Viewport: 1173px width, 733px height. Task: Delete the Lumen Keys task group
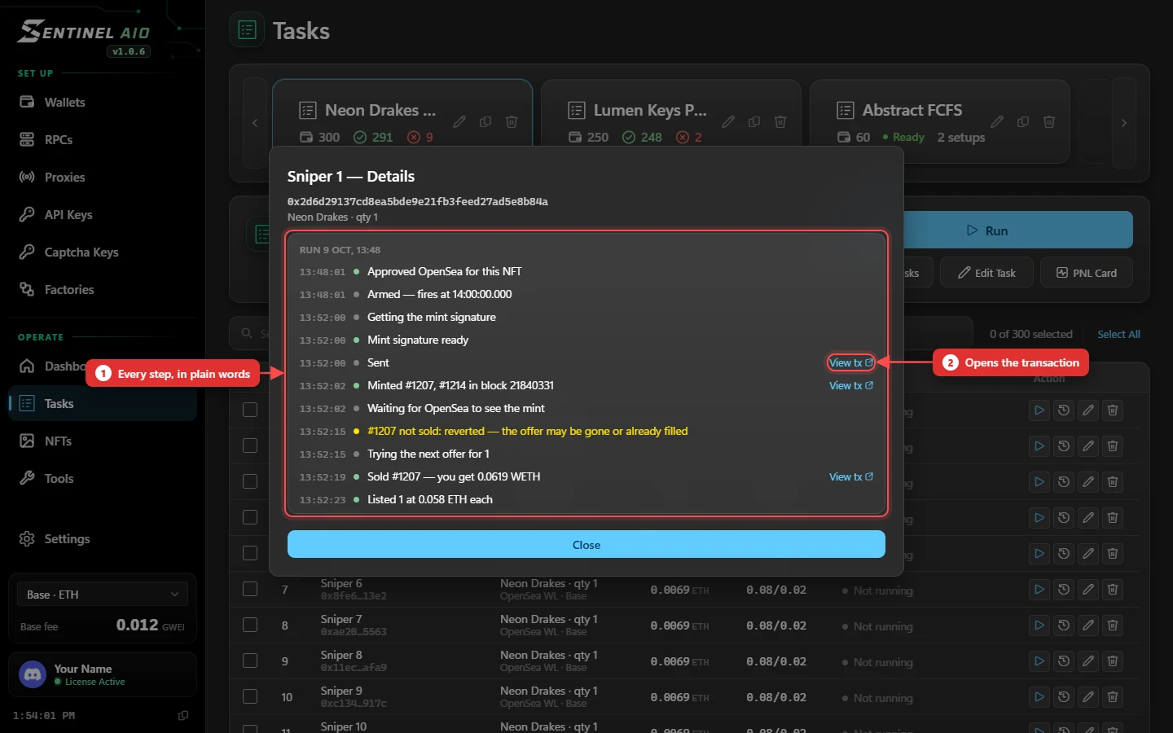[780, 121]
